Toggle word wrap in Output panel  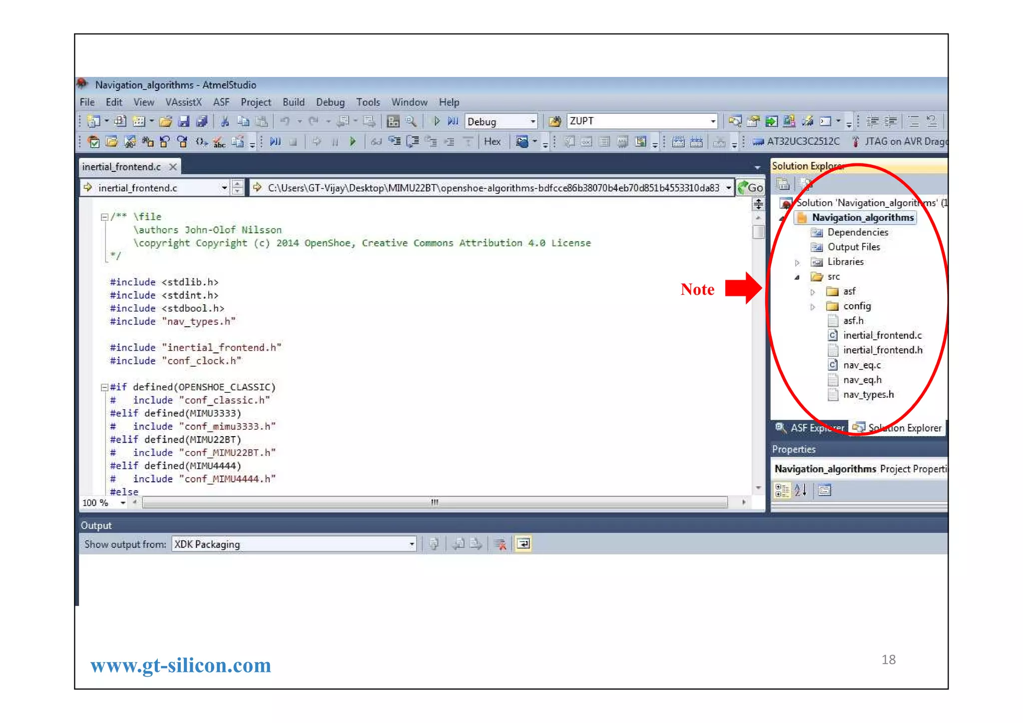pos(523,544)
